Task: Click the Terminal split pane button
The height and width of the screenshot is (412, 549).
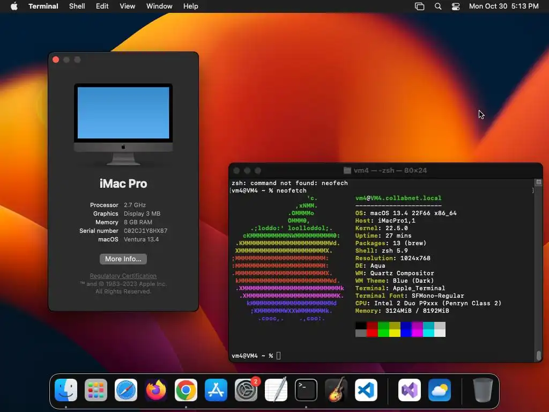Action: 538,182
